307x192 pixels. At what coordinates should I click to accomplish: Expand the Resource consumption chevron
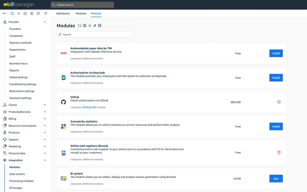click(x=45, y=126)
